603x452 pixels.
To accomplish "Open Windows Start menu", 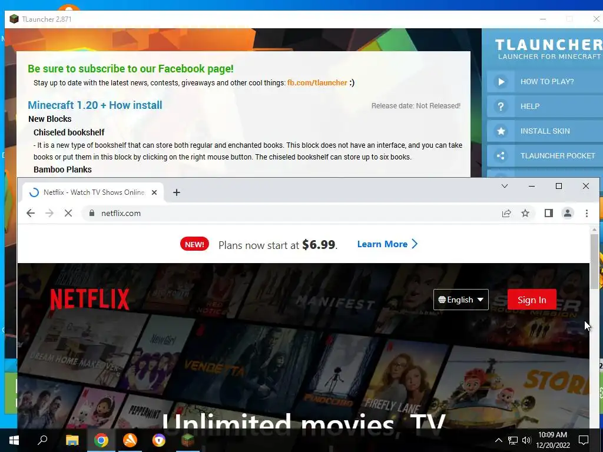I will [x=14, y=440].
